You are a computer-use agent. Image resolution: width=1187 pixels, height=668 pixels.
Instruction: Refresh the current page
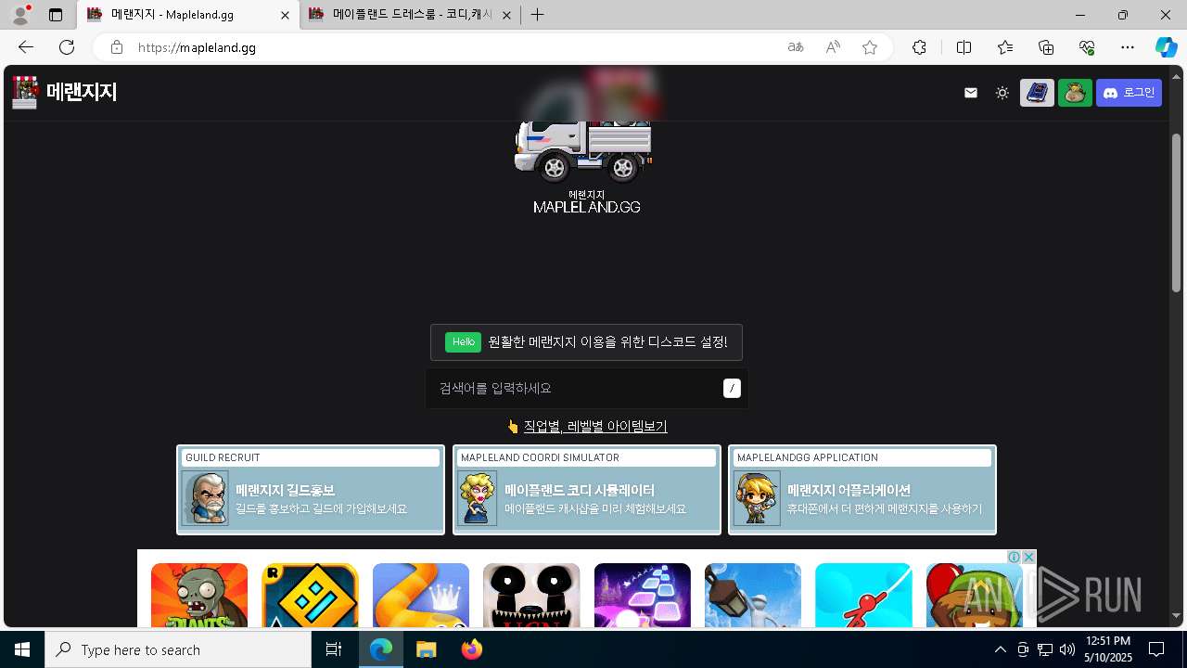coord(67,47)
